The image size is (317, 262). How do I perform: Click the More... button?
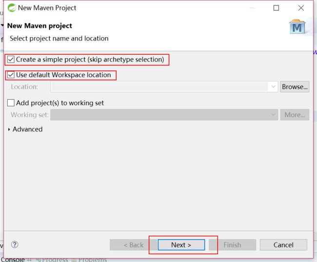pos(295,115)
